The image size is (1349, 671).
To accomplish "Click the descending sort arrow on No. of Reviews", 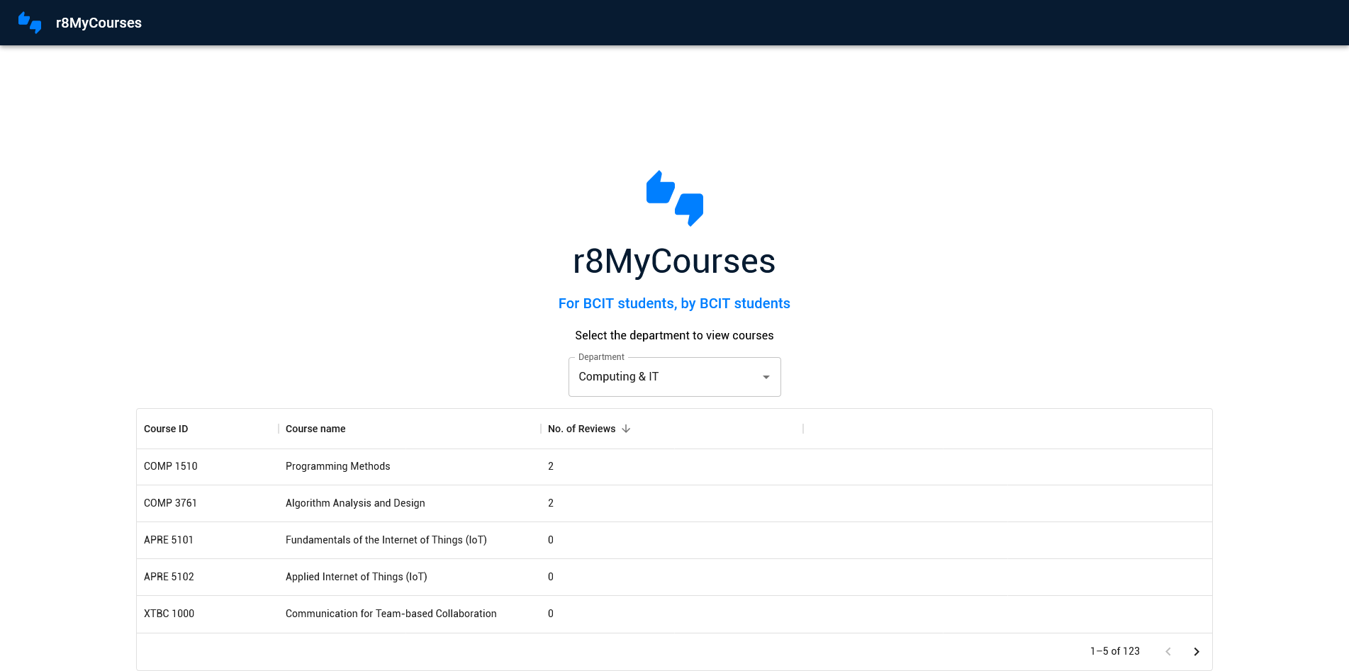I will coord(626,429).
